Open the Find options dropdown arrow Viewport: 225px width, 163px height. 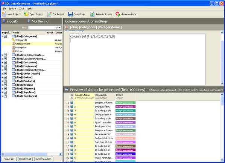(x=60, y=28)
